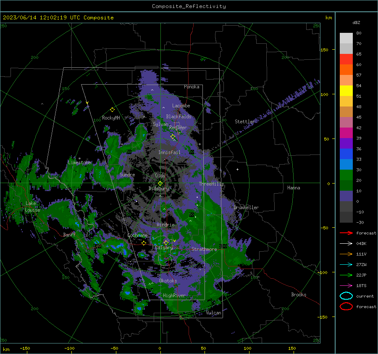The image size is (378, 354).
Task: Click the cyan 27ZW arrow legend icon
Action: [346, 265]
